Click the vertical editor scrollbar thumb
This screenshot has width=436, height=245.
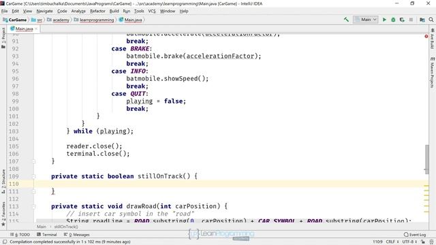pos(427,159)
